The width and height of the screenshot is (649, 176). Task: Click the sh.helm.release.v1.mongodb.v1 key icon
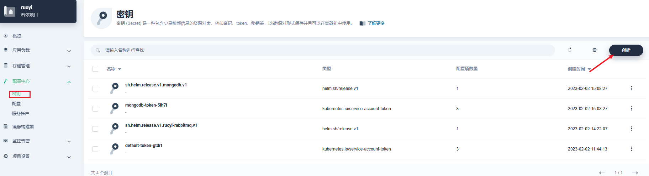click(115, 88)
